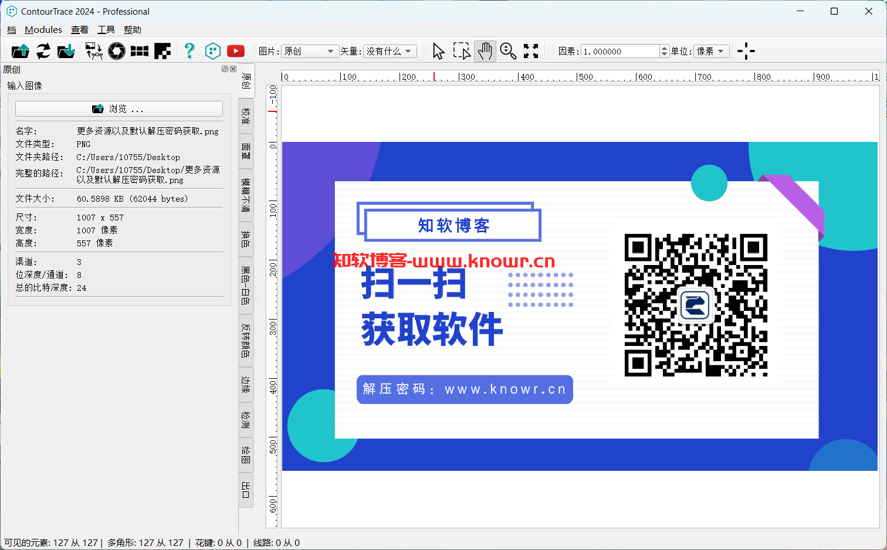This screenshot has height=550, width=887.
Task: Click the black and white pixel pattern icon
Action: pos(162,51)
